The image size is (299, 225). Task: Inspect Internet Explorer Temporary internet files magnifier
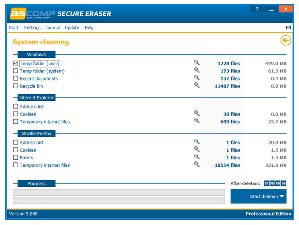tap(197, 121)
